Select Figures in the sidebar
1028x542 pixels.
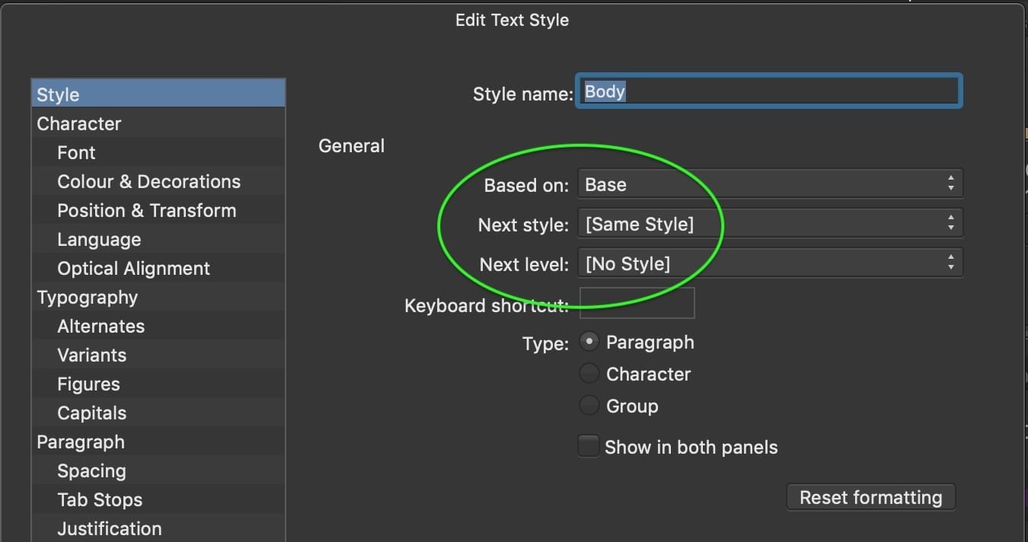point(88,384)
